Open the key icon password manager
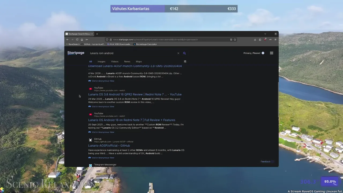Viewport: 343px width, 193px height. click(87, 39)
